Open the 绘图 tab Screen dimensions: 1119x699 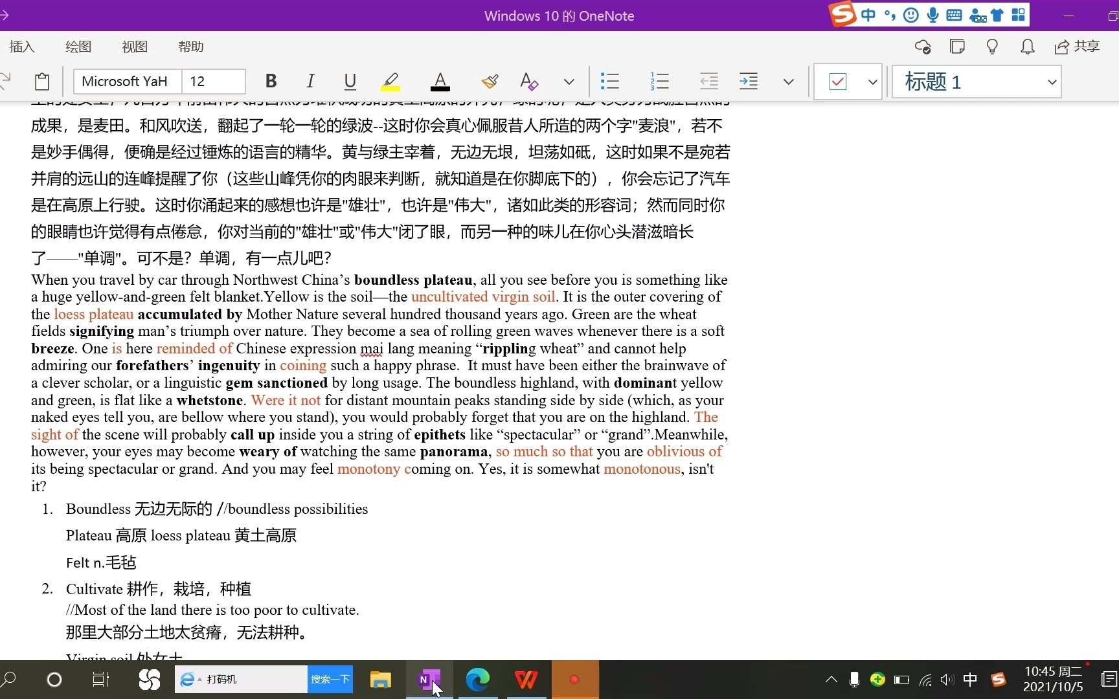[x=78, y=47]
